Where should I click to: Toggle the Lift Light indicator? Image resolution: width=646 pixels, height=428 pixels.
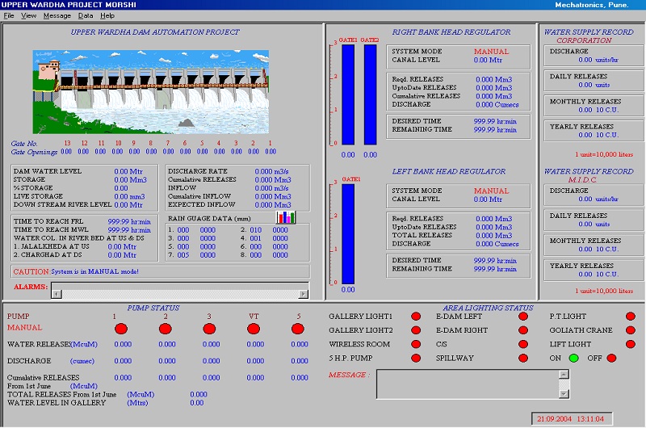(631, 344)
